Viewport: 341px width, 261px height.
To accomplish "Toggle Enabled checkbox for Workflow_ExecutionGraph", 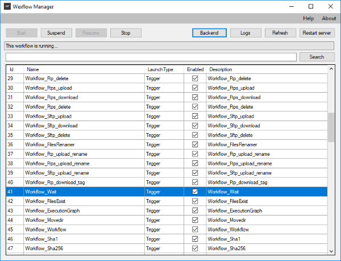I will click(195, 211).
